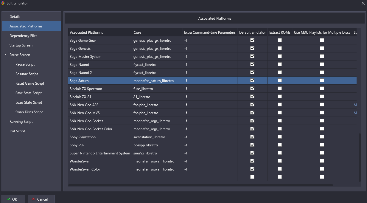Uncheck Default Emulator for SNK Neo Geo MVS
Image resolution: width=367 pixels, height=203 pixels.
252,113
